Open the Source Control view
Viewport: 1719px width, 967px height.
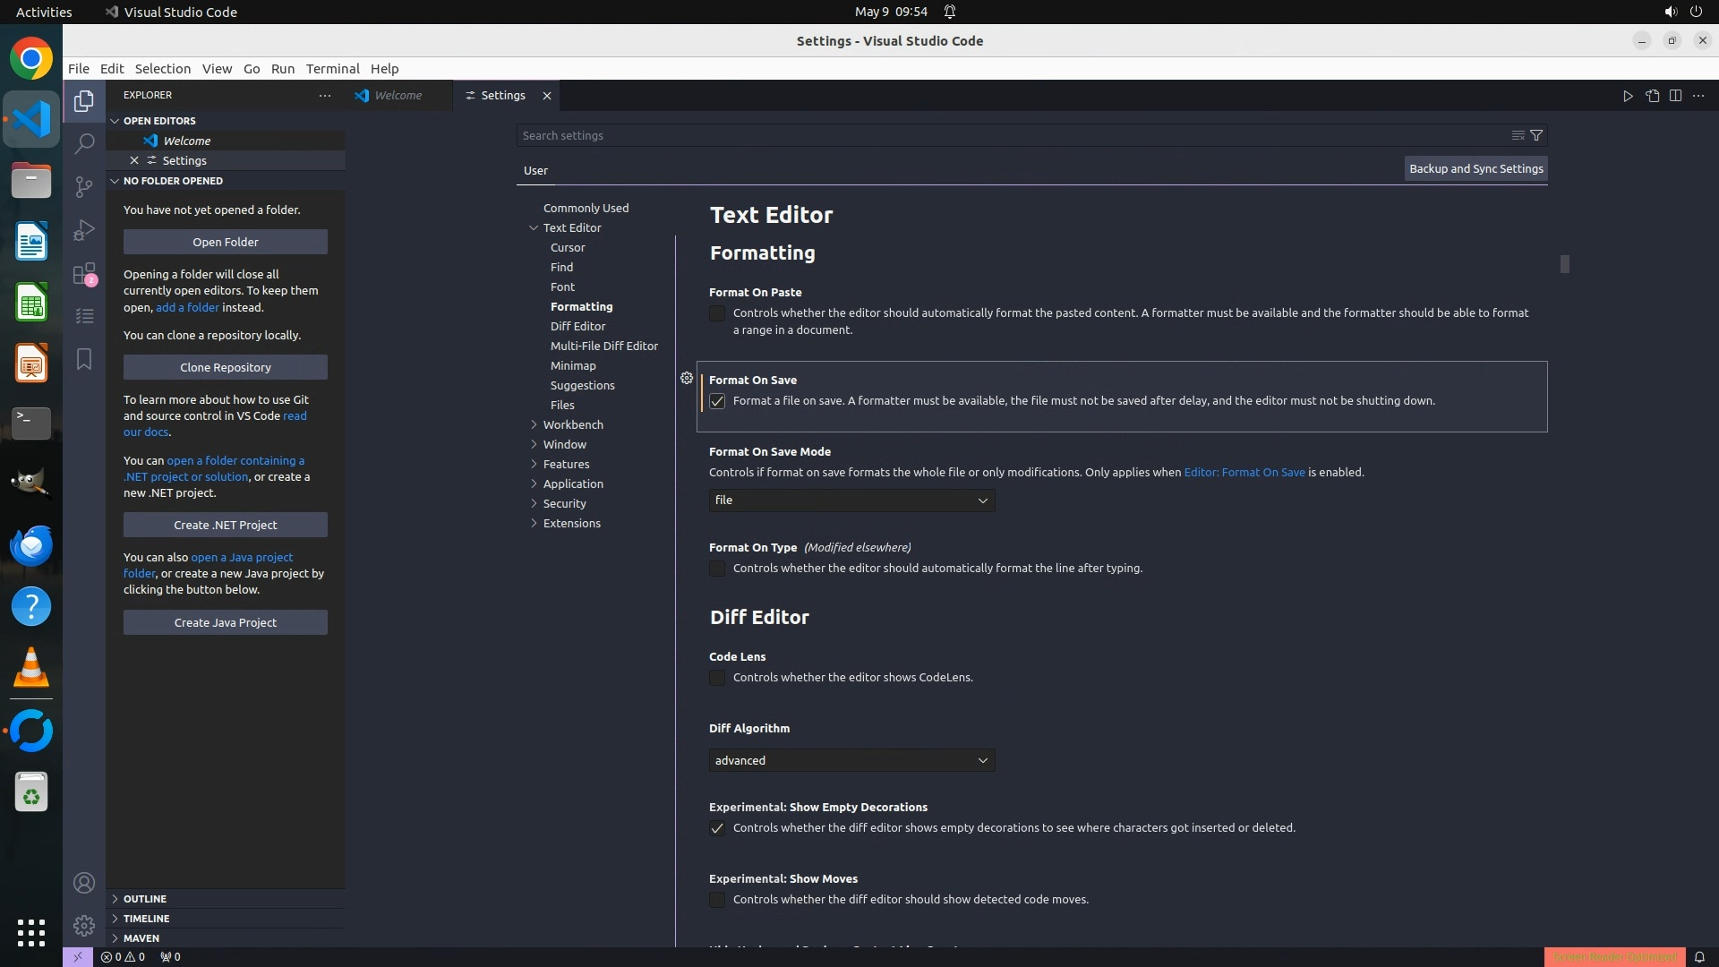[84, 186]
